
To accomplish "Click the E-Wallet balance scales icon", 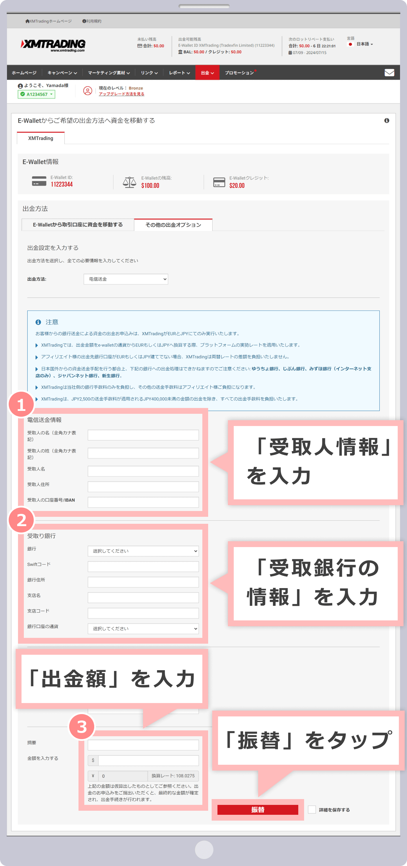I will (129, 182).
